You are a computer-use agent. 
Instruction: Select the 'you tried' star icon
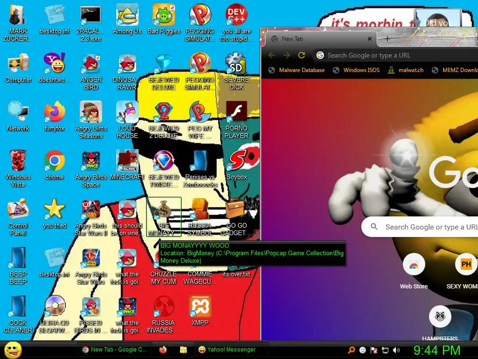[x=55, y=214]
